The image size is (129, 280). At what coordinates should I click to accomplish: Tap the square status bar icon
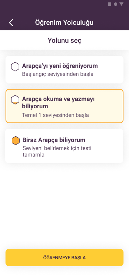[x=109, y=4]
